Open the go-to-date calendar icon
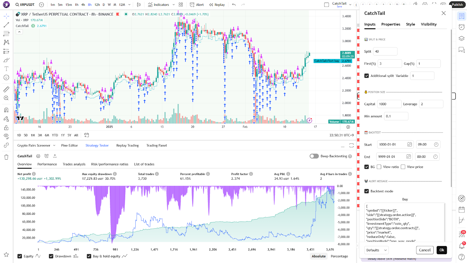 tap(86, 135)
